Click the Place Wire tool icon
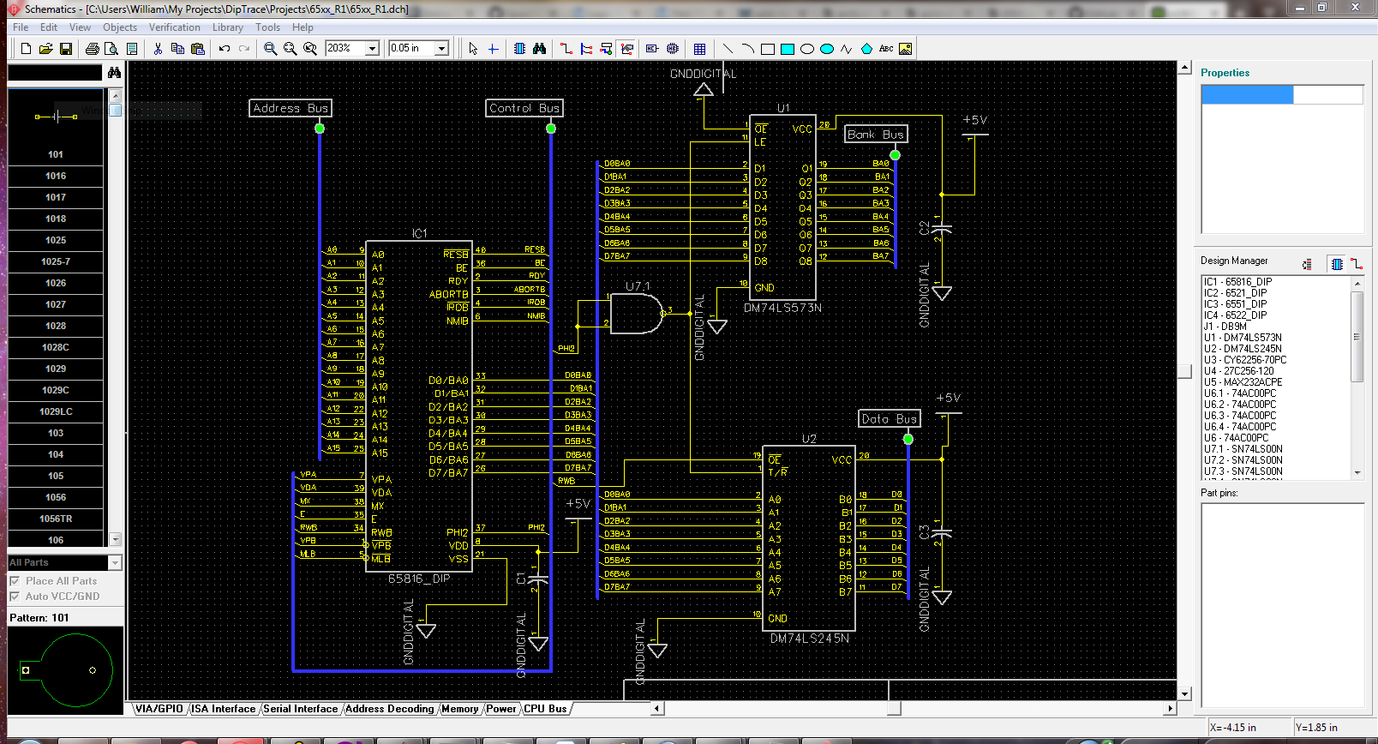The height and width of the screenshot is (744, 1378). coord(566,49)
